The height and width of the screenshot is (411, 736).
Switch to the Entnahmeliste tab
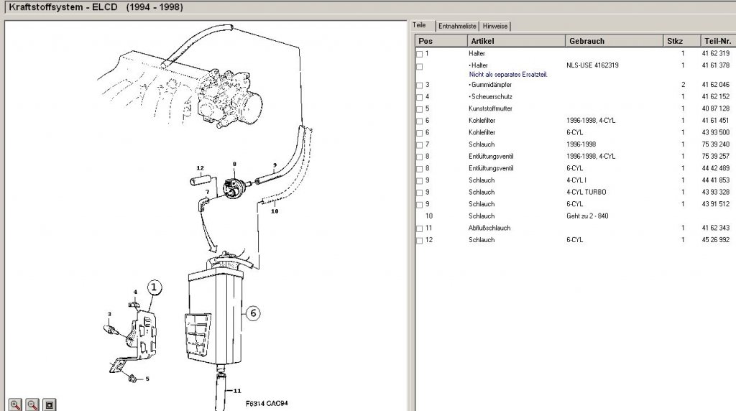coord(457,27)
